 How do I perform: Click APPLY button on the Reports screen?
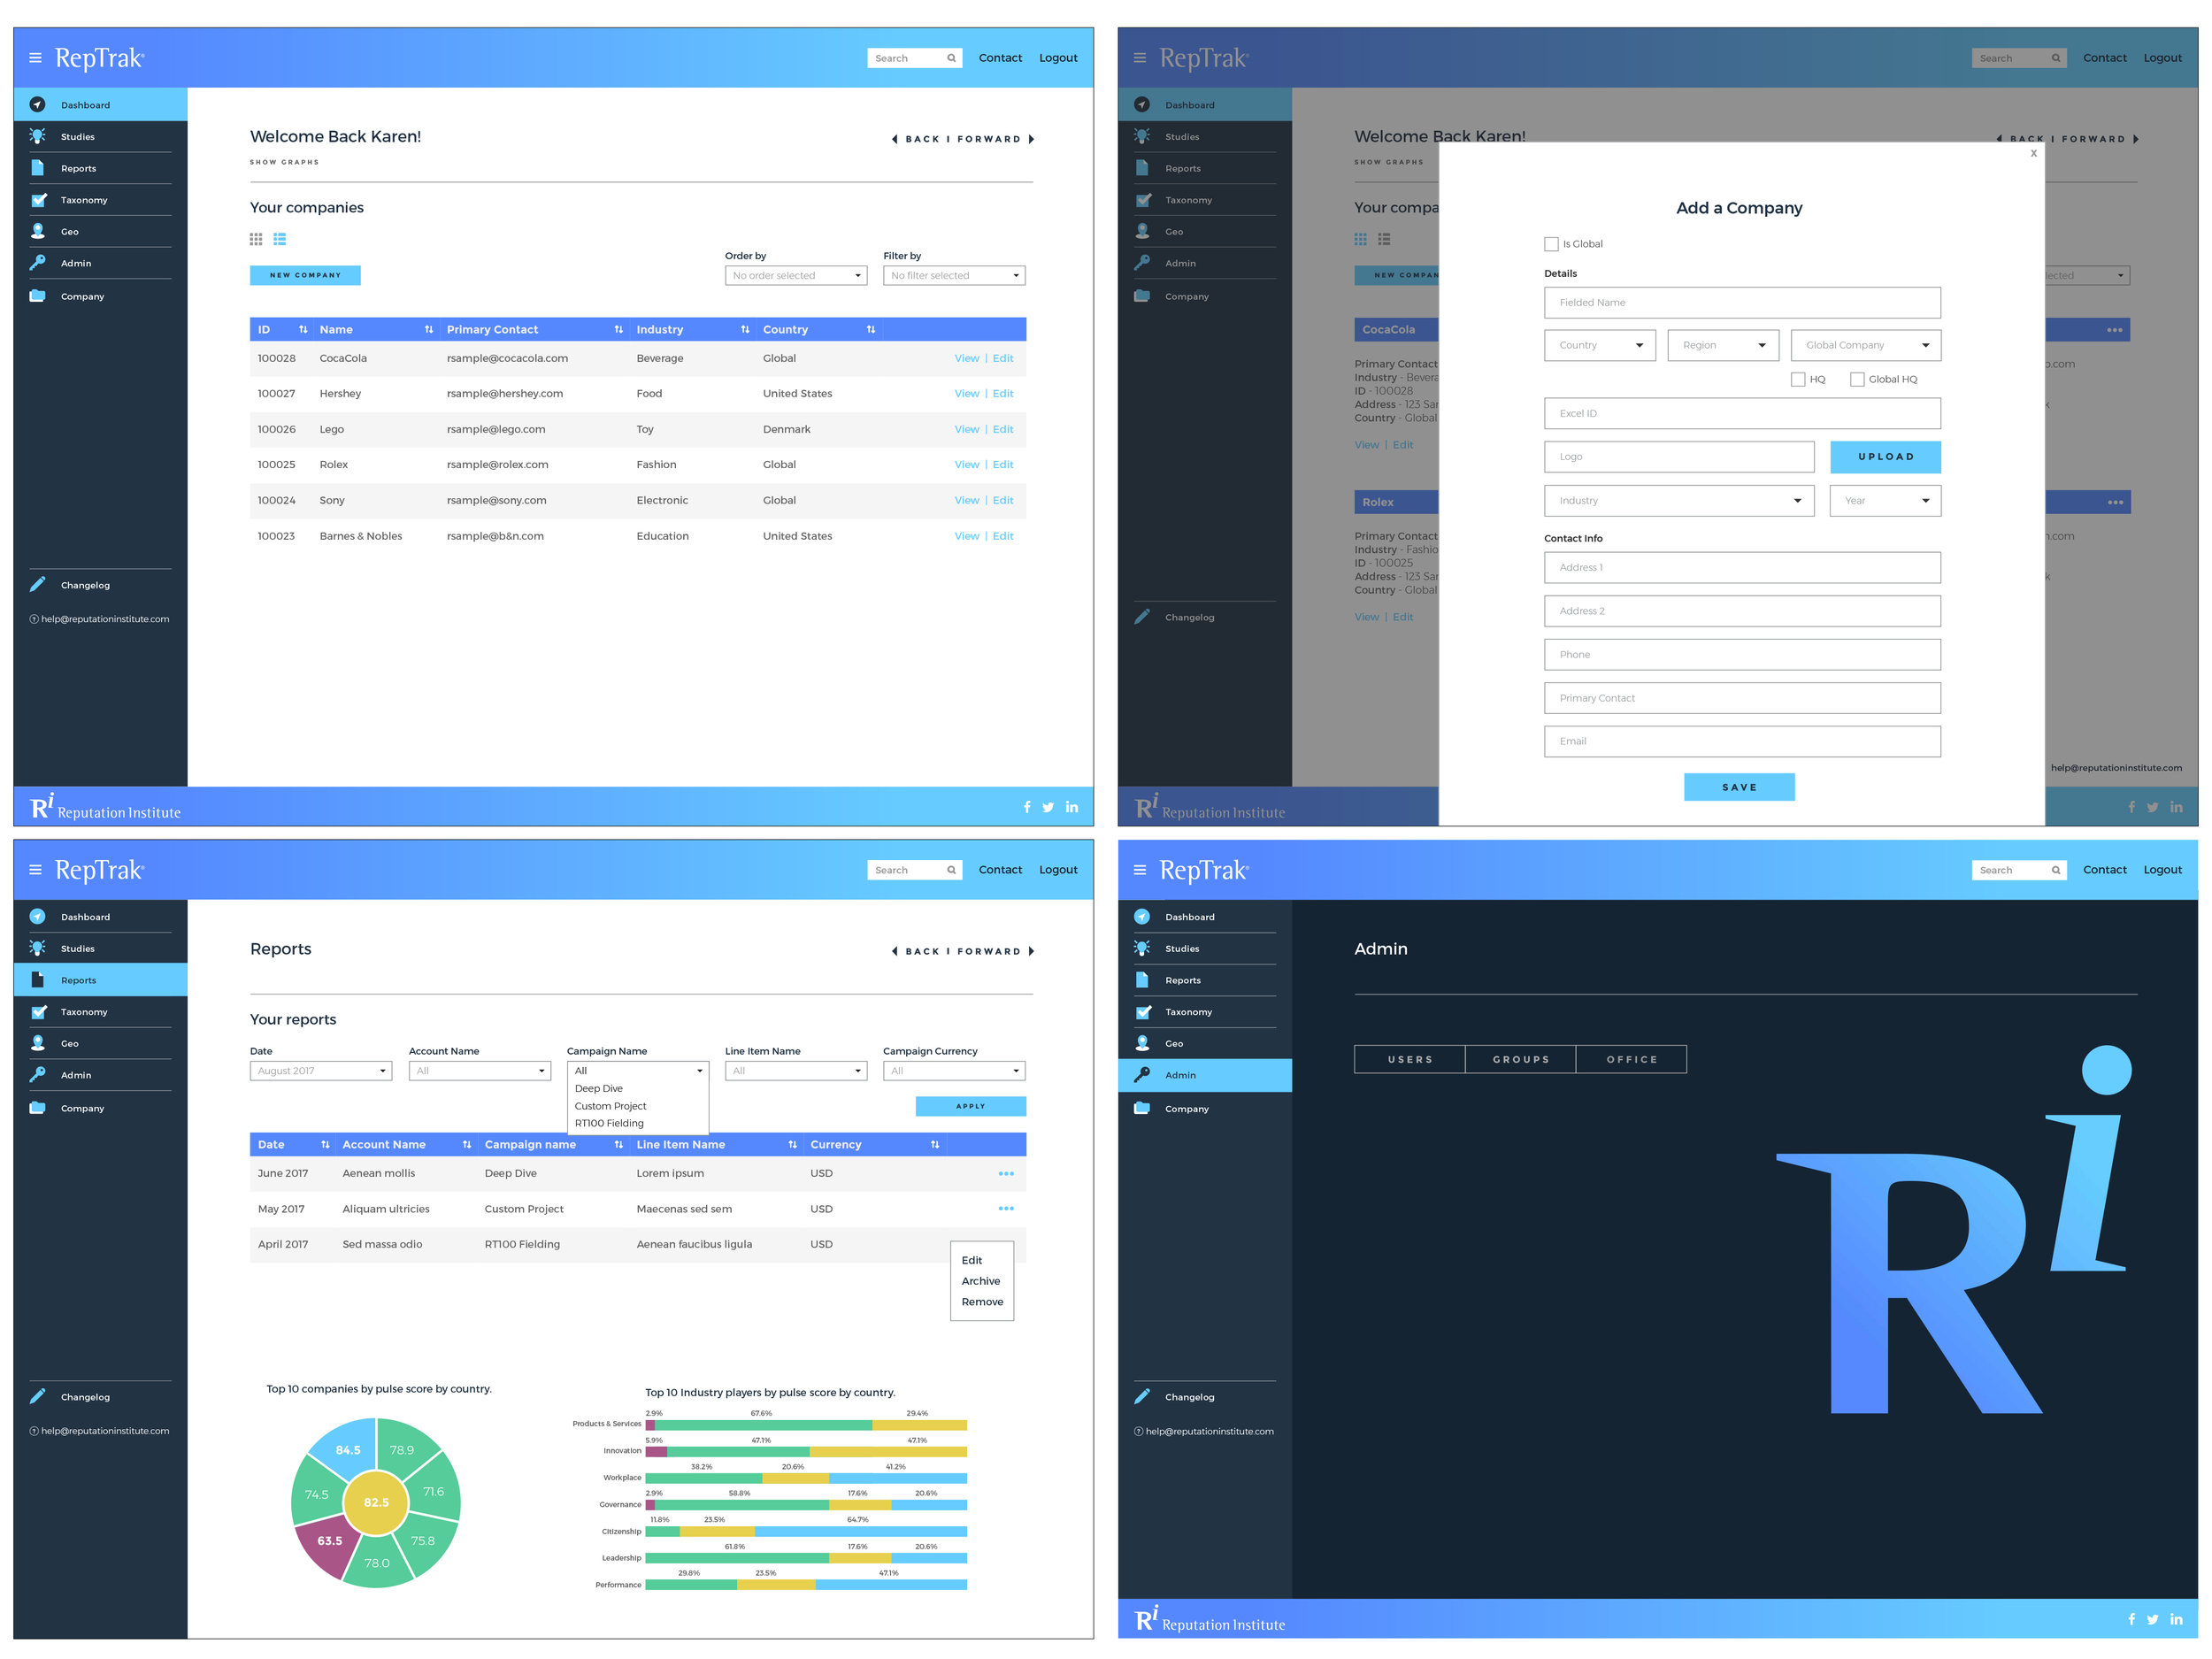[x=971, y=1106]
